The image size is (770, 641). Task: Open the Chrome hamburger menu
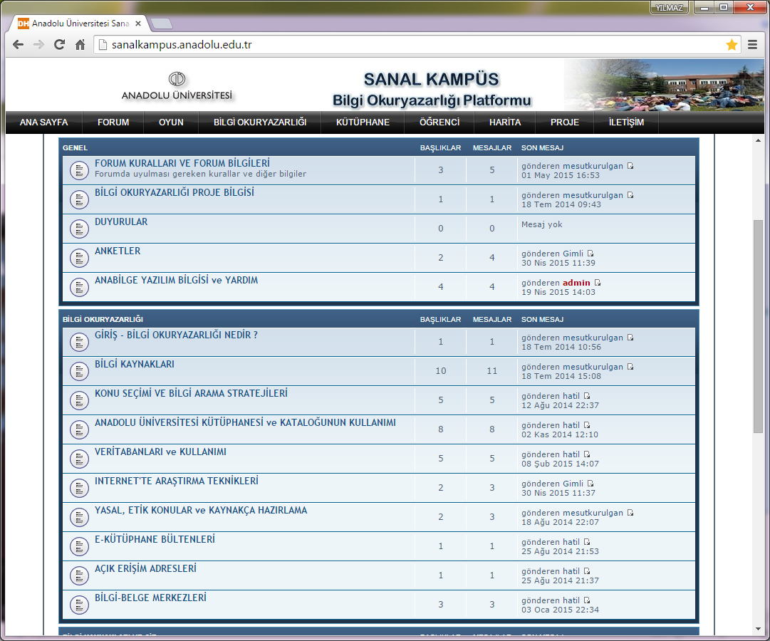point(753,45)
